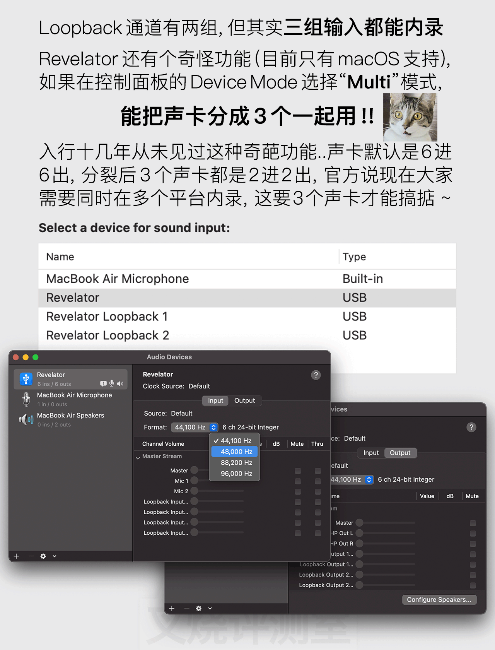Viewport: 495px width, 650px height.
Task: Click the "Clock Source: Default" text
Action: [x=176, y=386]
